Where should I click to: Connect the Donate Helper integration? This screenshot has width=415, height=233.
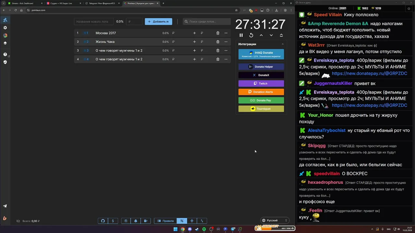[261, 67]
